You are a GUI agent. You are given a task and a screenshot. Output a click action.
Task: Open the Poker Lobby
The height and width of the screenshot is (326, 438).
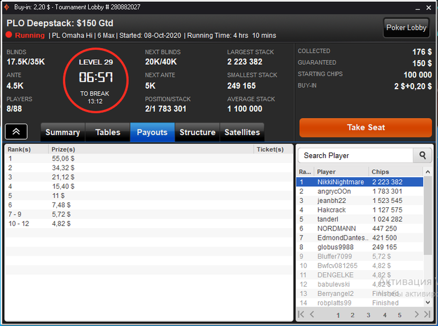pos(406,27)
